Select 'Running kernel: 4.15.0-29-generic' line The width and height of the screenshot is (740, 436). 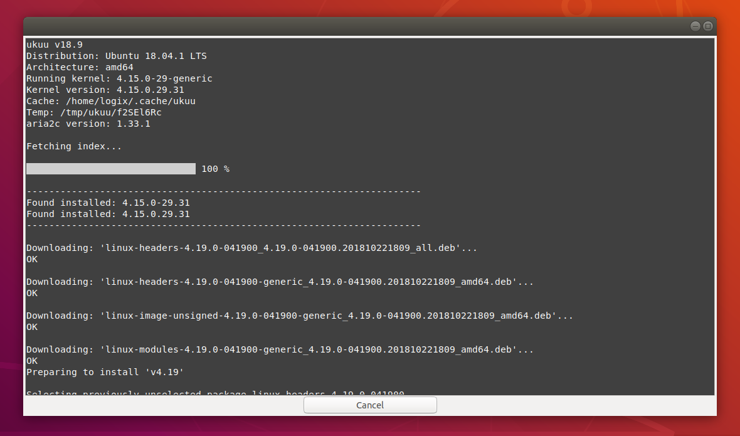coord(119,79)
